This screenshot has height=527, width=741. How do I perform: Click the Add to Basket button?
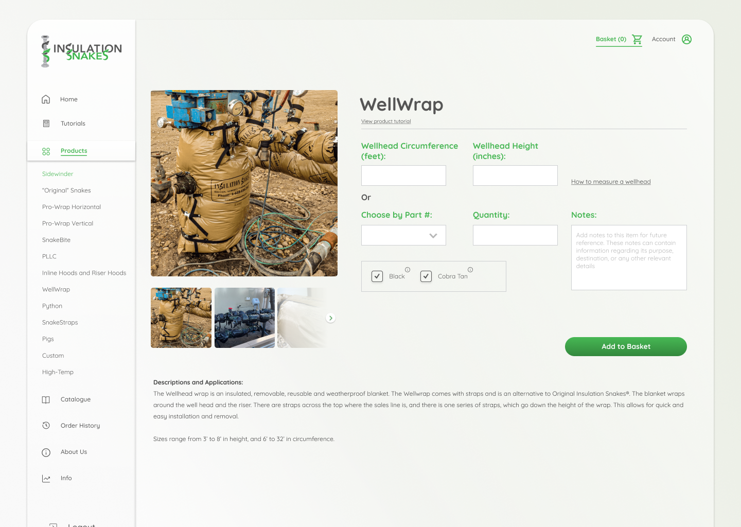[626, 346]
